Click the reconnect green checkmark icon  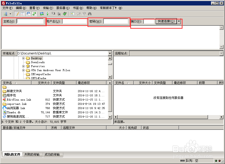click(65, 14)
